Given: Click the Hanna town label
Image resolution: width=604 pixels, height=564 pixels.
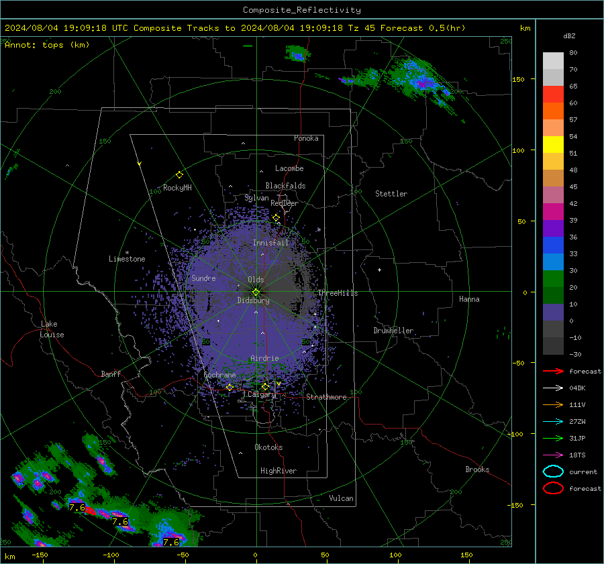Looking at the screenshot, I should pos(469,299).
